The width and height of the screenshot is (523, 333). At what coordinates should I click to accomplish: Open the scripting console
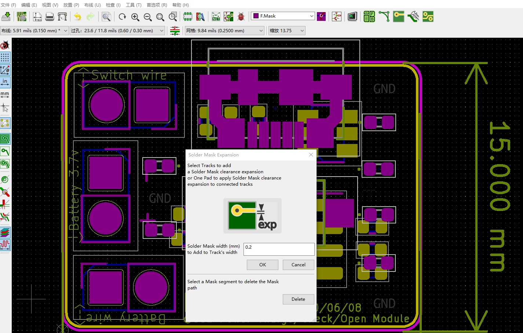click(352, 16)
